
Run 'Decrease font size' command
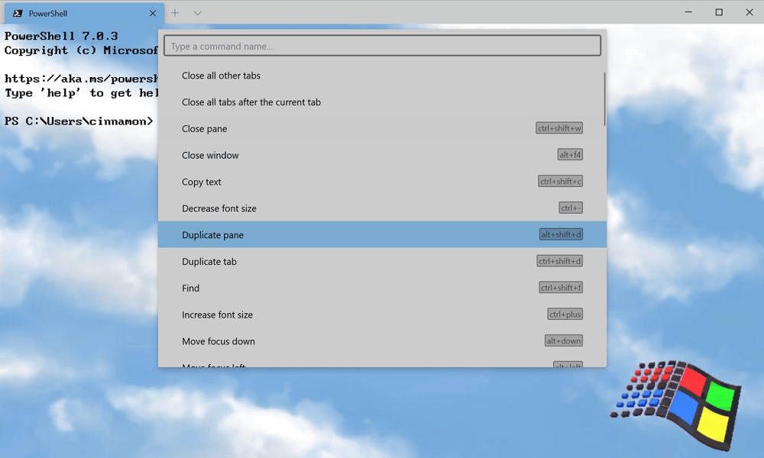click(x=382, y=208)
